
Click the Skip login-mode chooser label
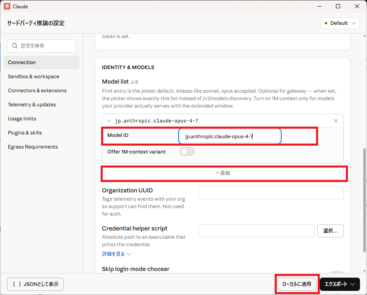(135, 269)
